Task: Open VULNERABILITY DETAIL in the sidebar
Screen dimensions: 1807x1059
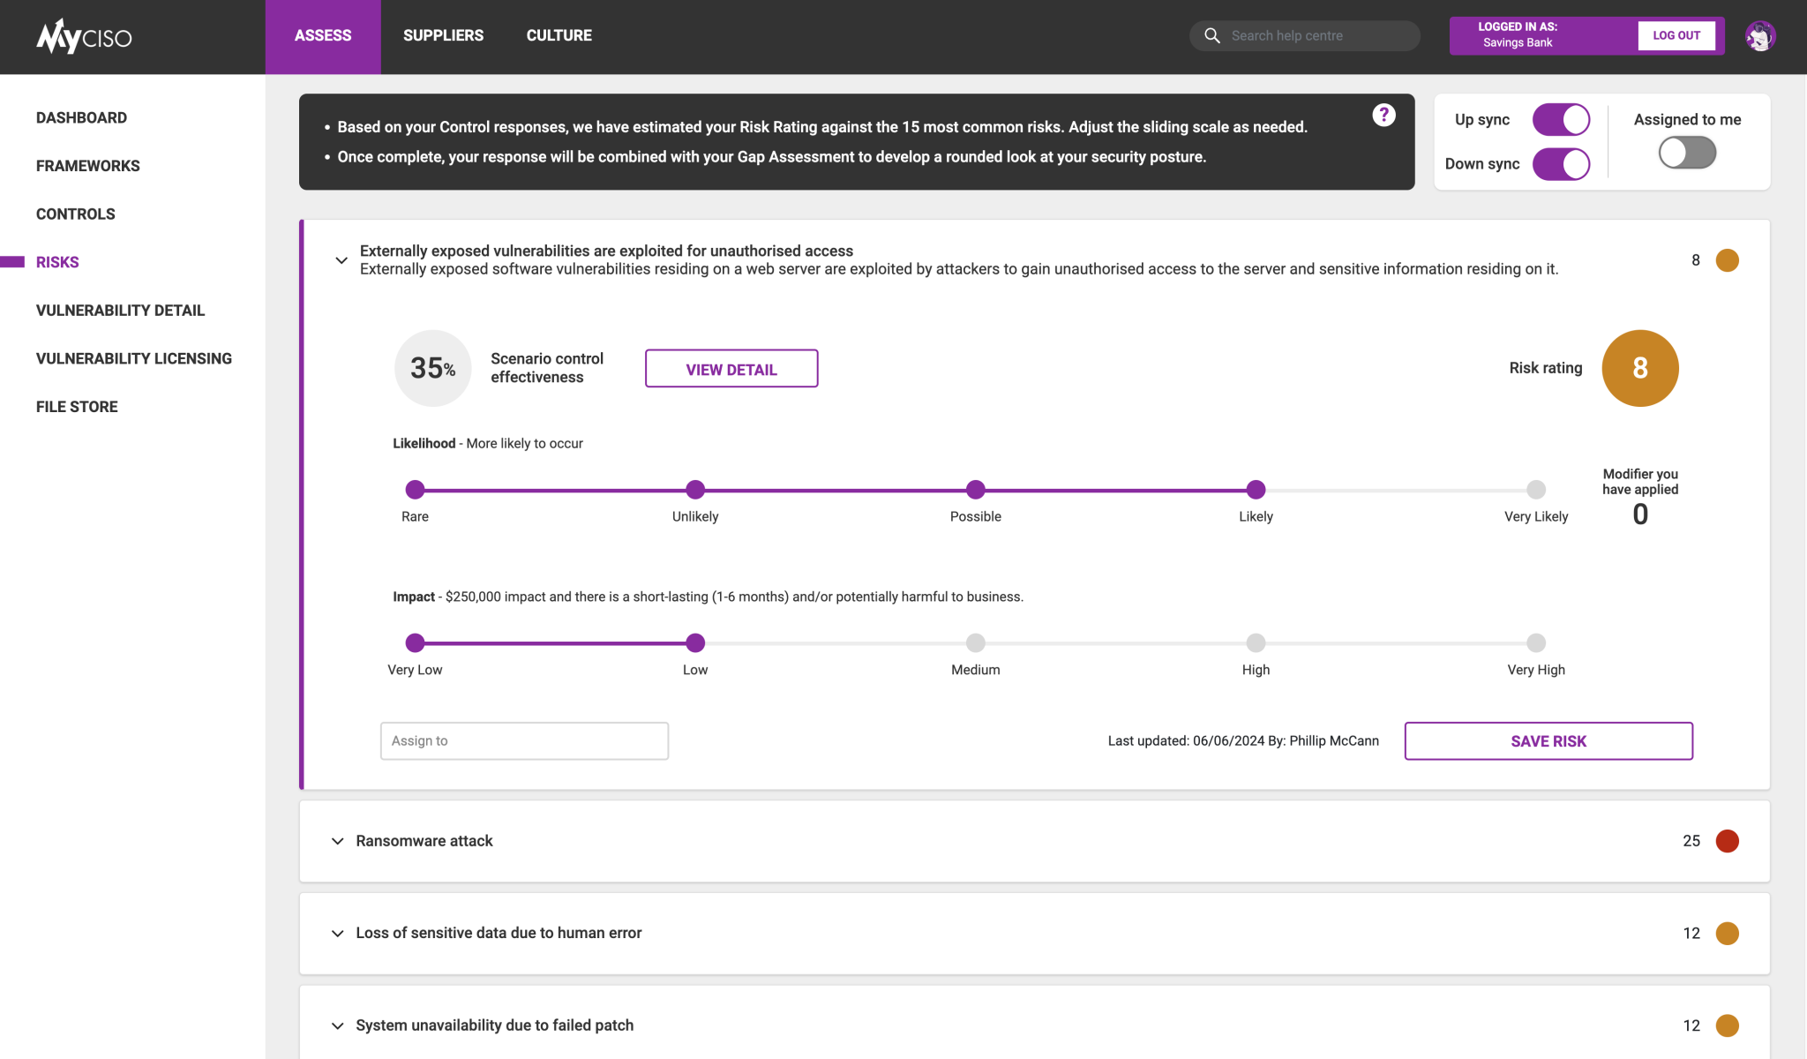Action: (x=120, y=310)
